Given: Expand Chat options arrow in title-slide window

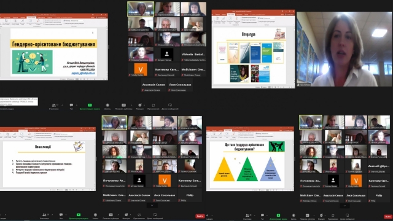Looking at the screenshot, I should (x=76, y=105).
